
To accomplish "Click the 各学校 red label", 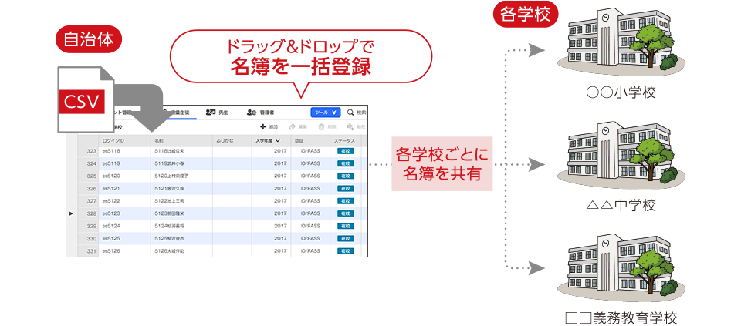I will [x=526, y=15].
